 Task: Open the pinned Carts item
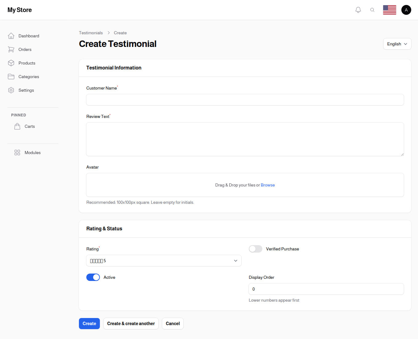point(30,126)
